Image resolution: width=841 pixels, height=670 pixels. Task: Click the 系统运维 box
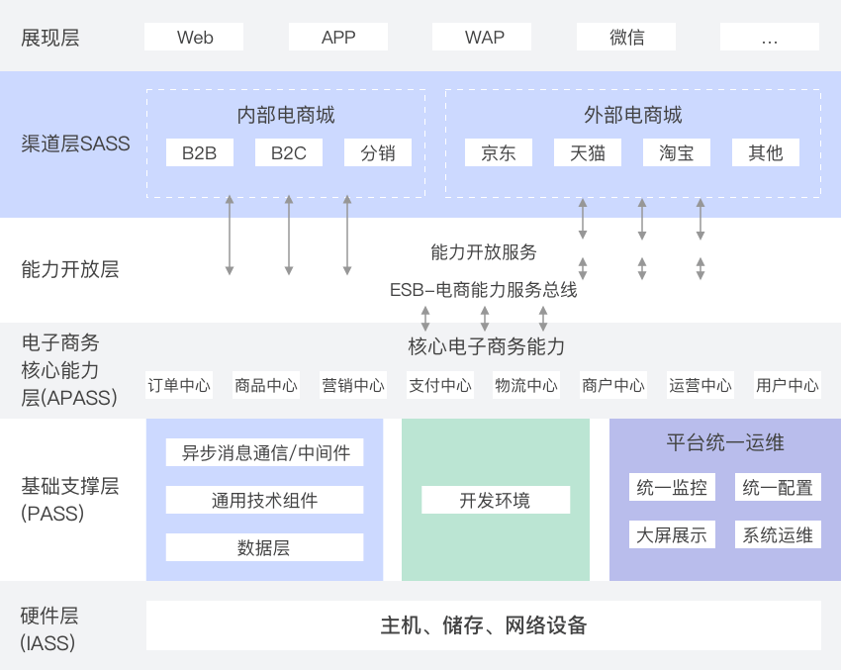pos(778,534)
